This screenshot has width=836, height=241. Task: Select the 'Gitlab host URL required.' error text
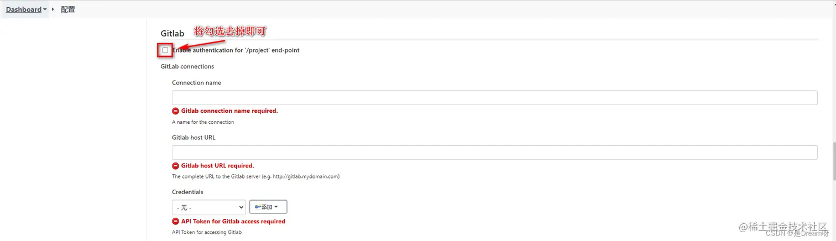218,166
